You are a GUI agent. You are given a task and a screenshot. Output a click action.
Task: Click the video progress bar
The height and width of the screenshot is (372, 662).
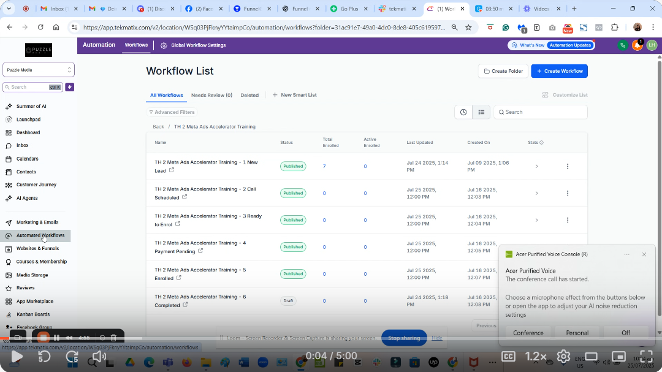[331, 338]
